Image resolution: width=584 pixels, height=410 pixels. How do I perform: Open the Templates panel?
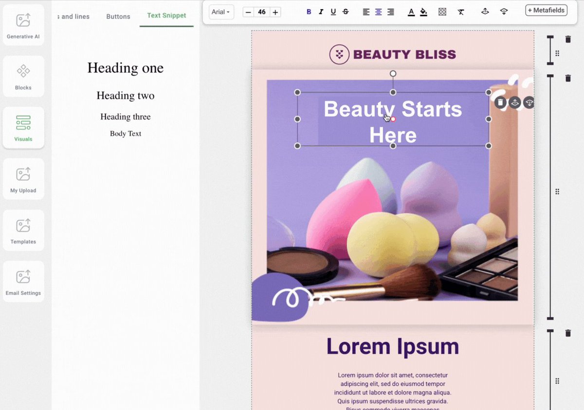click(x=23, y=230)
